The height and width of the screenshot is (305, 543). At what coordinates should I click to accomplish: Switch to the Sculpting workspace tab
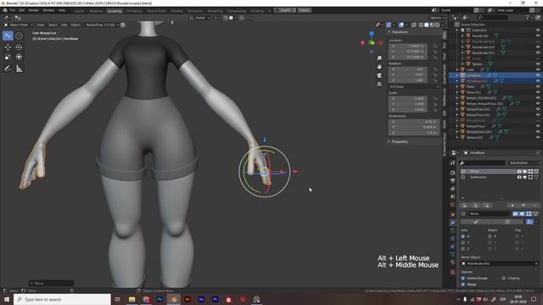115,11
